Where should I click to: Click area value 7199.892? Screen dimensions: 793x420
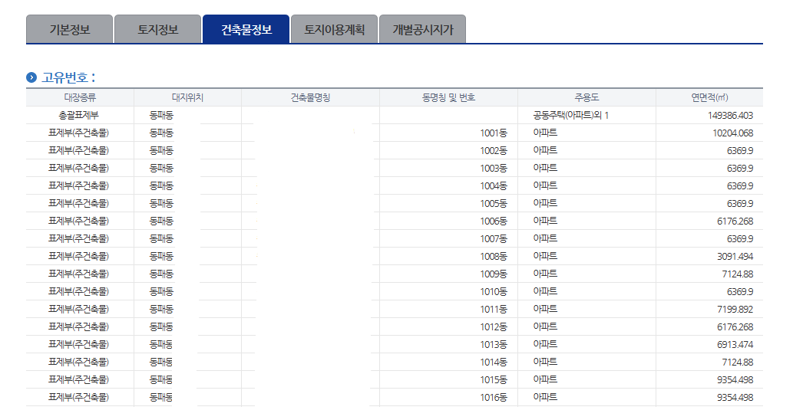point(735,309)
